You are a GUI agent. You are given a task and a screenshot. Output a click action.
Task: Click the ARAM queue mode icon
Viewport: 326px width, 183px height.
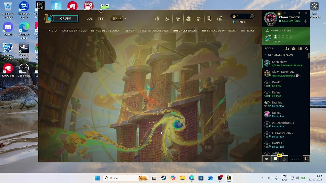point(268,39)
